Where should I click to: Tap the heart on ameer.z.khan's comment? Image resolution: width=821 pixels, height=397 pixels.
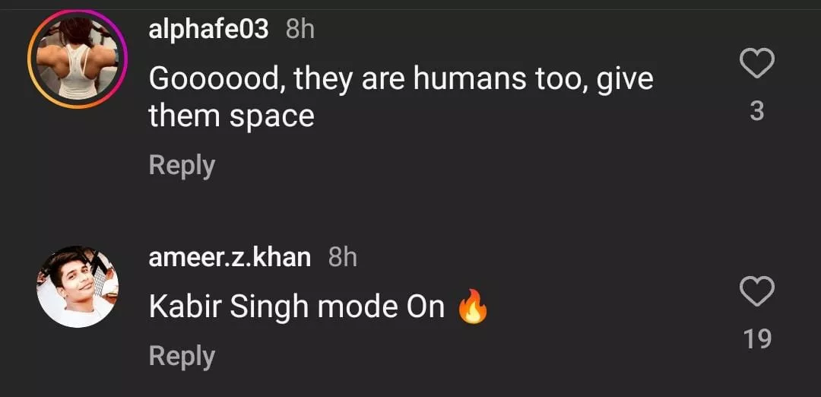coord(756,291)
